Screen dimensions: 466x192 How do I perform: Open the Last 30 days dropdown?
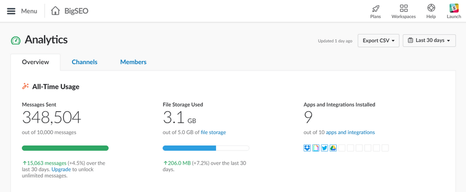pyautogui.click(x=429, y=40)
